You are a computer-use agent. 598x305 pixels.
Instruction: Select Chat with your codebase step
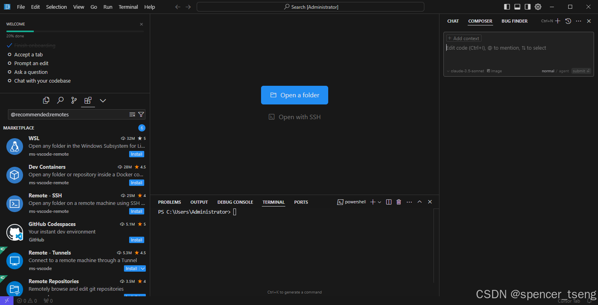43,81
